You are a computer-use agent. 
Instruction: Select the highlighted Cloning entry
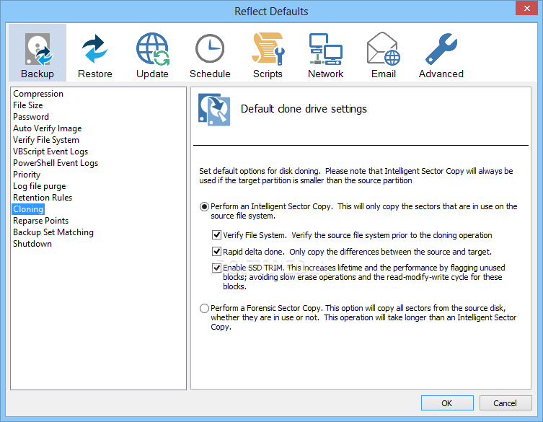(x=28, y=209)
